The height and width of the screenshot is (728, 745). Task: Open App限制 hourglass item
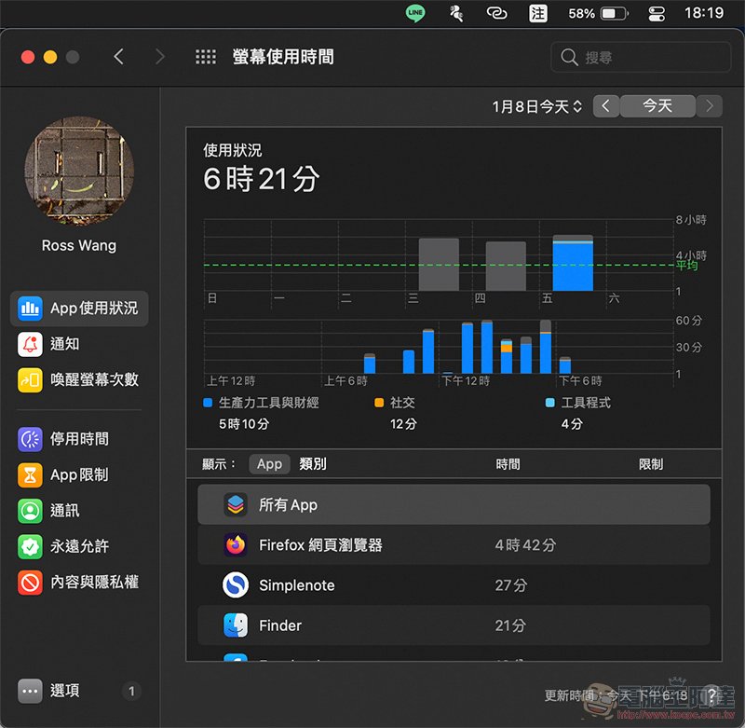30,475
